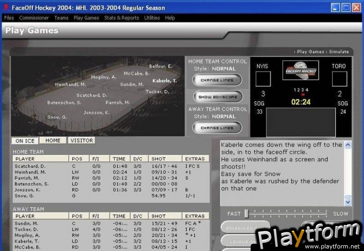Select Tucker, D. in away team table
Viewport: 364px width, 251px height.
(111, 229)
